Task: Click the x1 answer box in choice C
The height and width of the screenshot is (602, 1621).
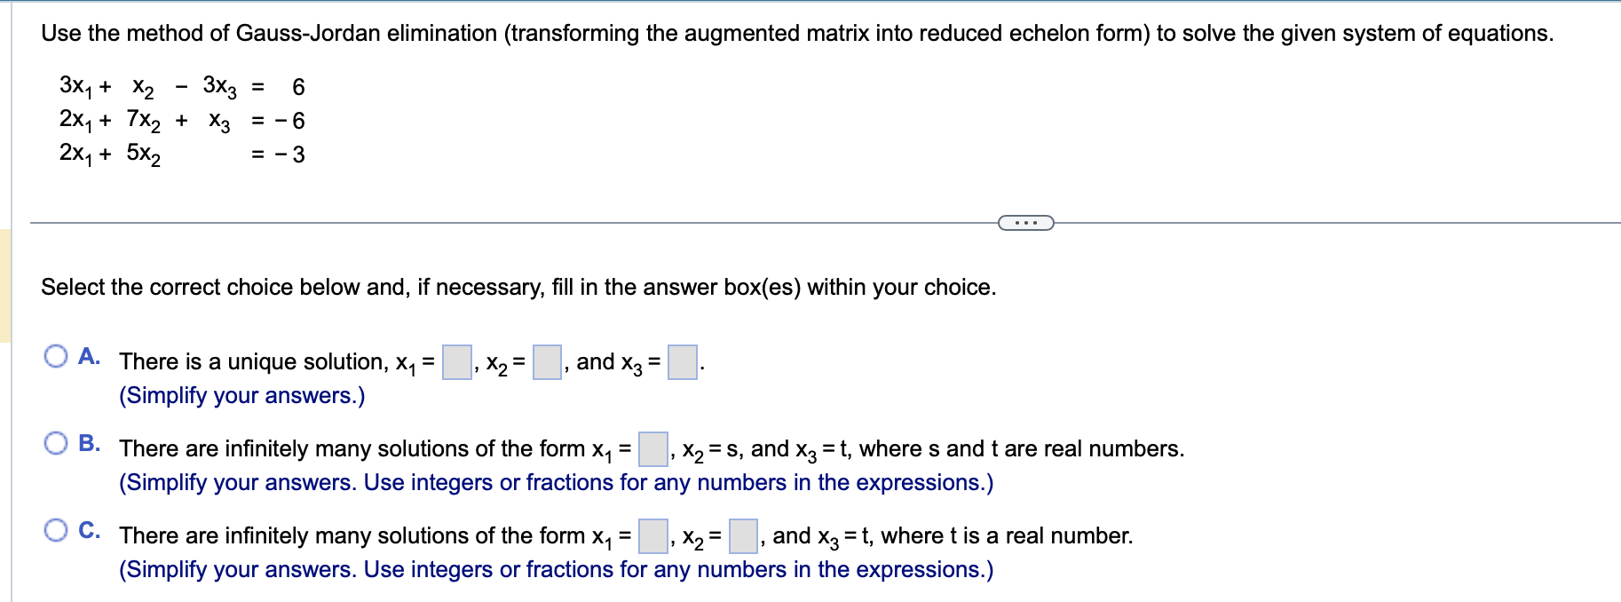Action: click(x=652, y=535)
